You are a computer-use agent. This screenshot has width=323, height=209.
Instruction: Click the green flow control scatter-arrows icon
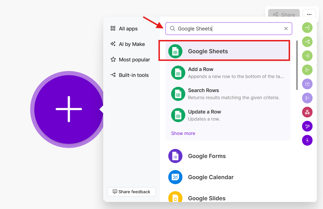click(x=307, y=28)
